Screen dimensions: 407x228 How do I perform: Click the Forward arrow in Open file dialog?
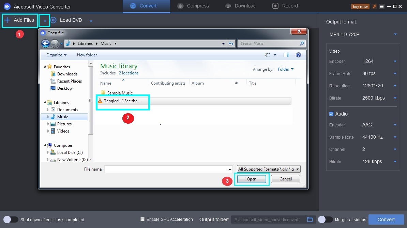[55, 43]
